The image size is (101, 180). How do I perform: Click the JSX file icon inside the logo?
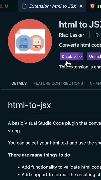(x=23, y=43)
